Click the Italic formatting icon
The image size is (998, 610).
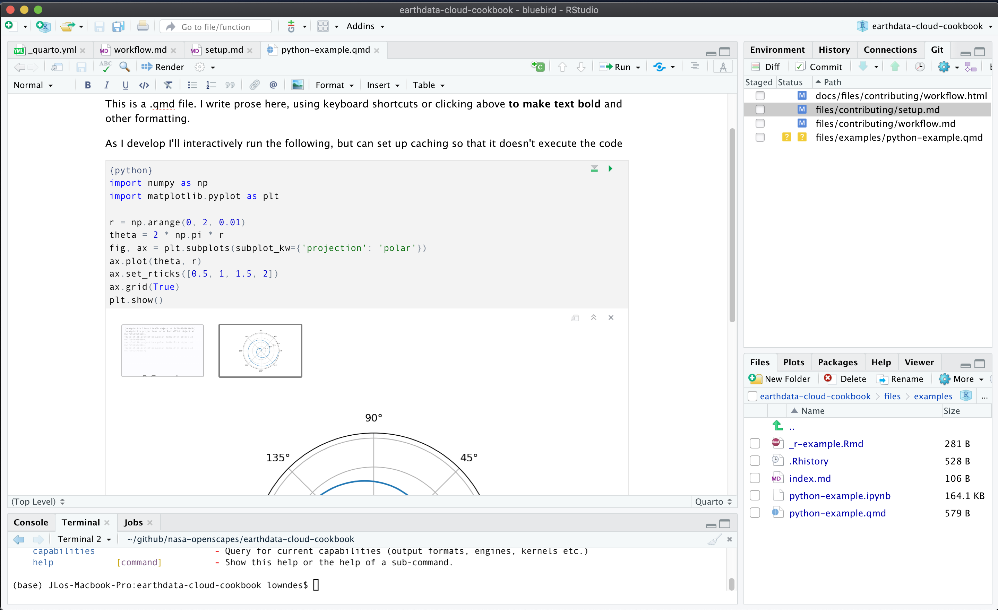[106, 85]
